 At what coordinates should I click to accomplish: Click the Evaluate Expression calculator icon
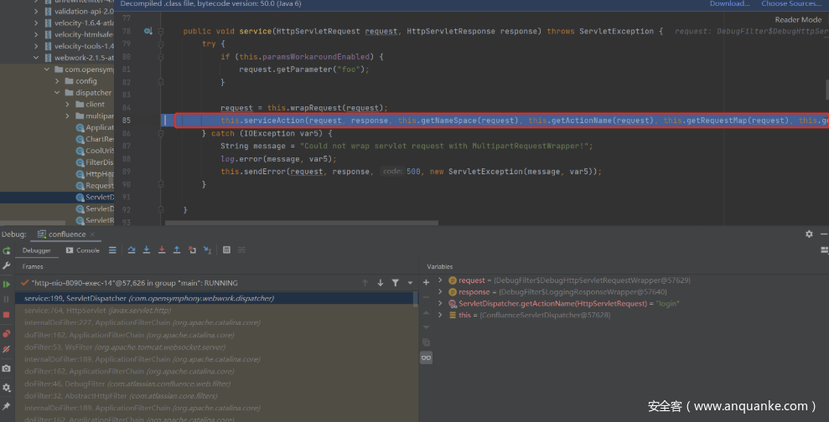[226, 250]
